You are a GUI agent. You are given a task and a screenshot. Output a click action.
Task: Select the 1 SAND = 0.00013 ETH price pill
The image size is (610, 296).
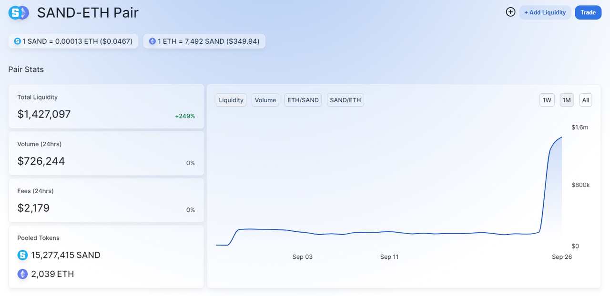click(x=73, y=41)
